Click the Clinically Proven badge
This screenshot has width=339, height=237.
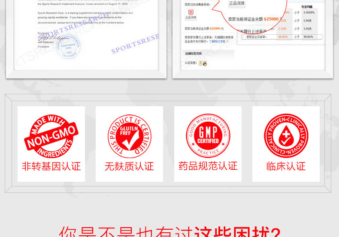pyautogui.click(x=286, y=136)
